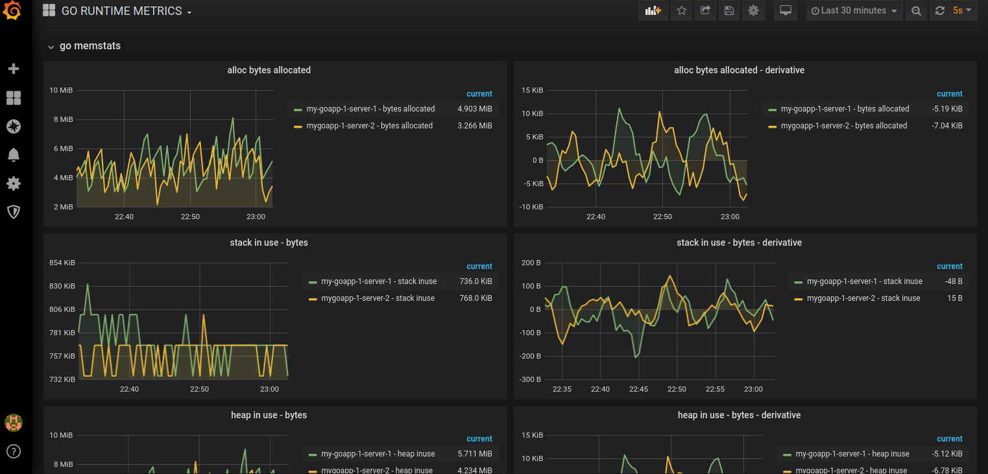The width and height of the screenshot is (988, 474).
Task: Open the Server Admin shield icon
Action: [13, 212]
